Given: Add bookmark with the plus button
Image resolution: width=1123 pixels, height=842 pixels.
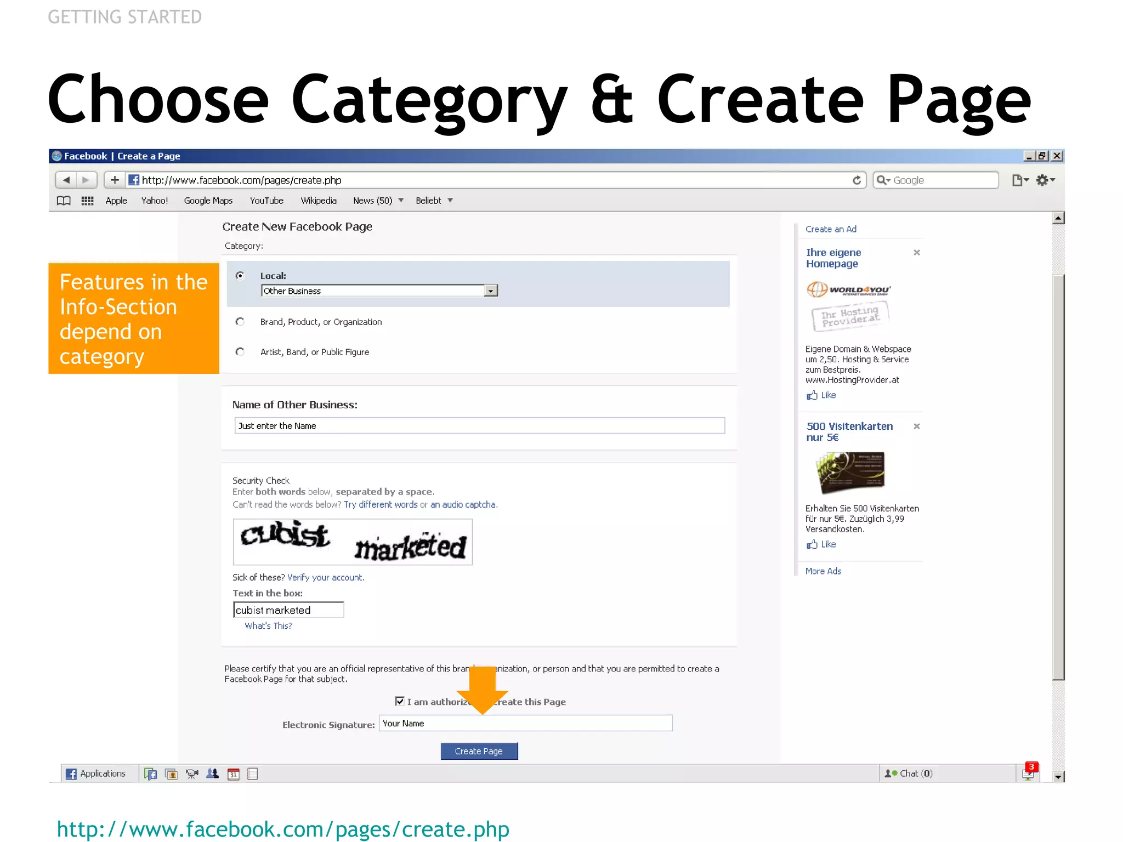Looking at the screenshot, I should pyautogui.click(x=115, y=180).
